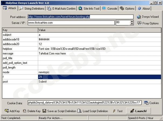The width and height of the screenshot is (163, 121).
Task: Click the Cookie Data input field
Action: pos(84,102)
